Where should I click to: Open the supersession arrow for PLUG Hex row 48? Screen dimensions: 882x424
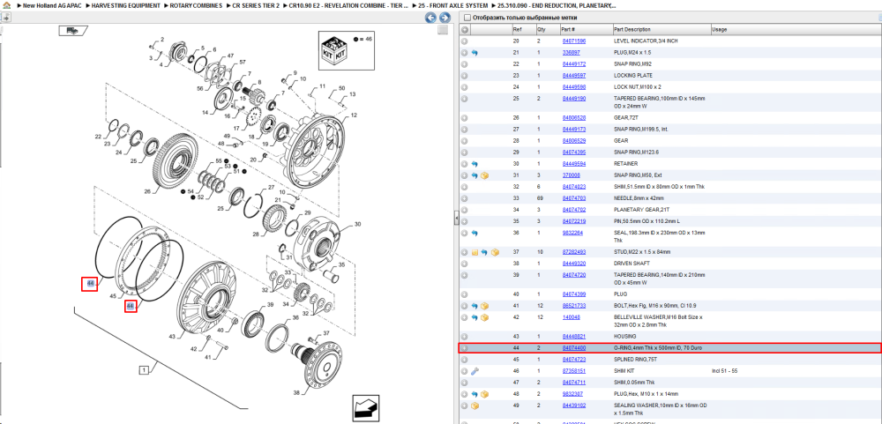[x=475, y=394]
